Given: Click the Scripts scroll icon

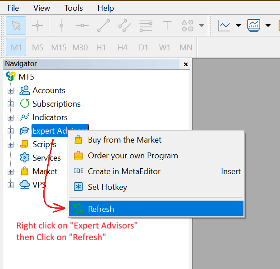Looking at the screenshot, I should click(24, 144).
